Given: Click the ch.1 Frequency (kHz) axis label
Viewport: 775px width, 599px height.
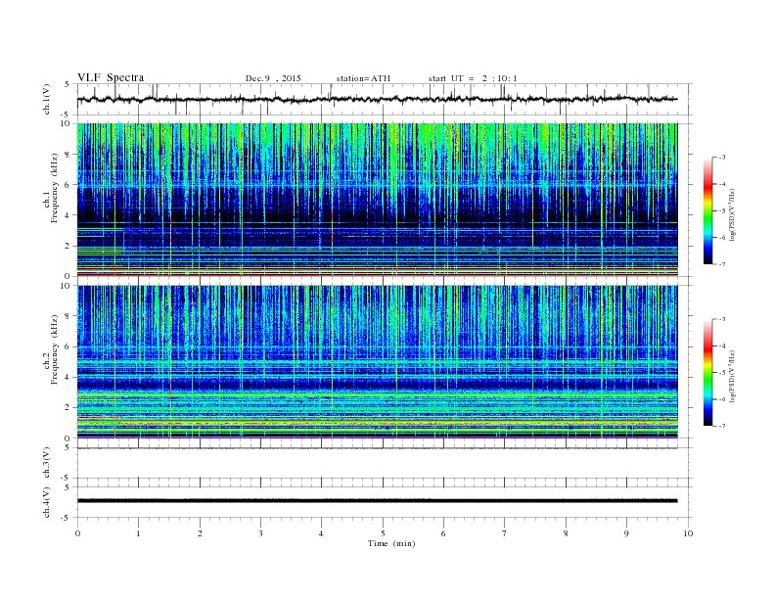Looking at the screenshot, I should (x=51, y=188).
